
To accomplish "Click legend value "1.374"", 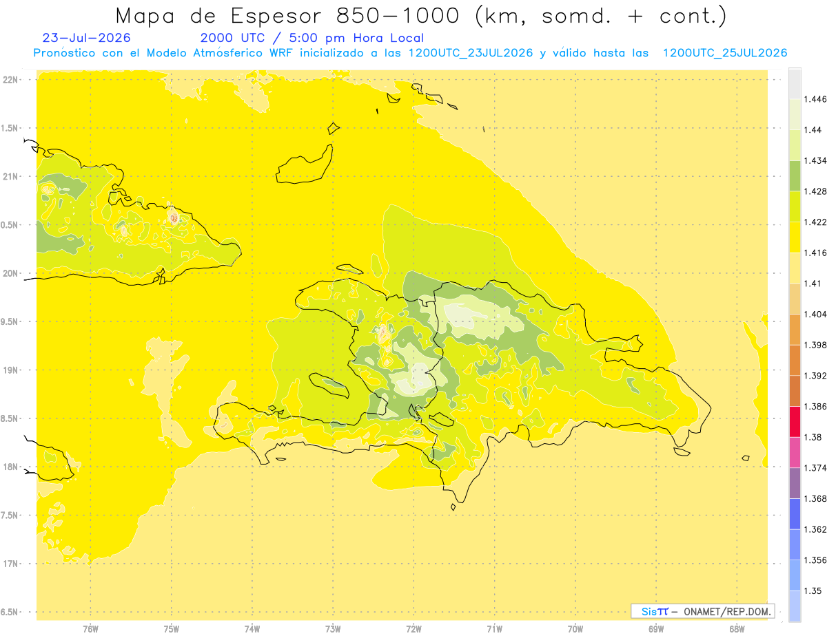I will pos(815,468).
